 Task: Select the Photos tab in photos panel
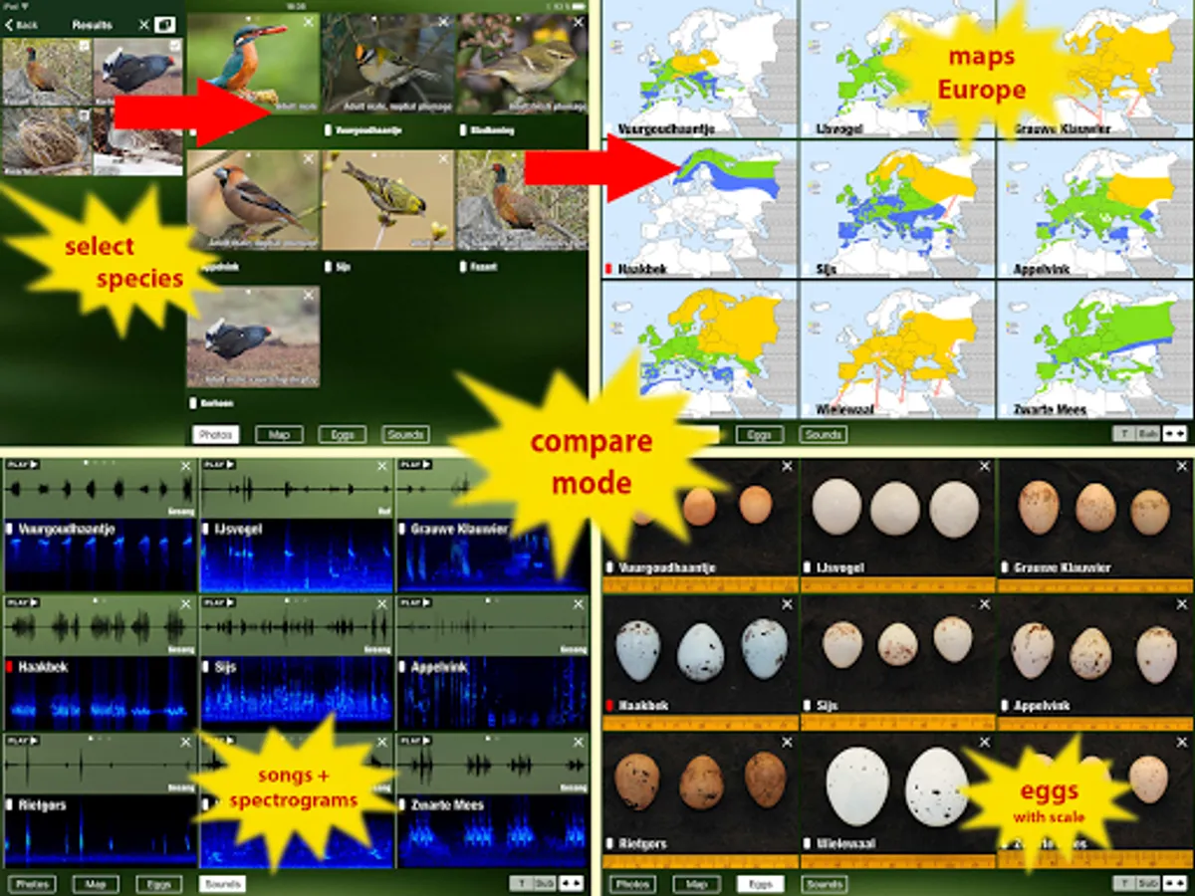coord(216,434)
